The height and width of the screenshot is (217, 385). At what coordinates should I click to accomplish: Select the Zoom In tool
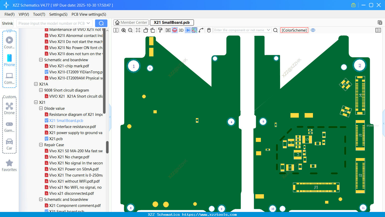(124, 30)
